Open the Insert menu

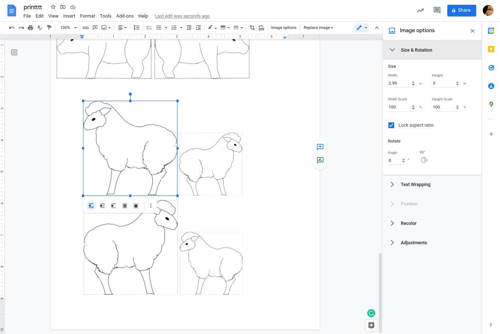click(69, 16)
